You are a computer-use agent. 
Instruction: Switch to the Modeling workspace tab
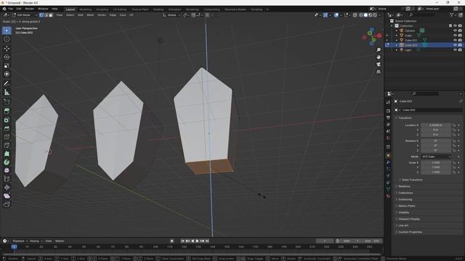[86, 9]
